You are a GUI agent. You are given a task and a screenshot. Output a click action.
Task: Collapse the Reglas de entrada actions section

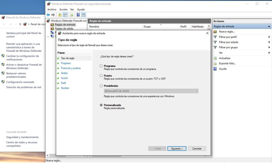[269, 26]
